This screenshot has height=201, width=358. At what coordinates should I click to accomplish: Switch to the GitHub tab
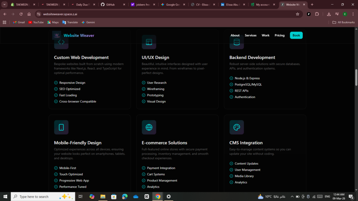coord(113,5)
